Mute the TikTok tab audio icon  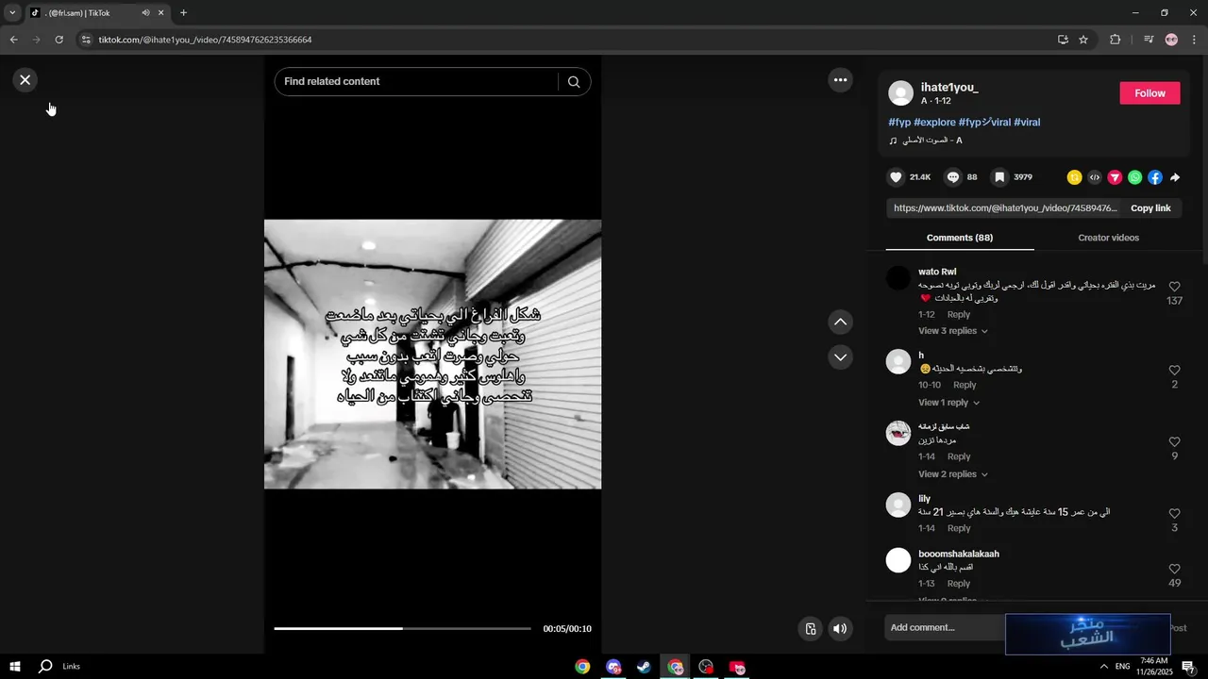pyautogui.click(x=145, y=13)
